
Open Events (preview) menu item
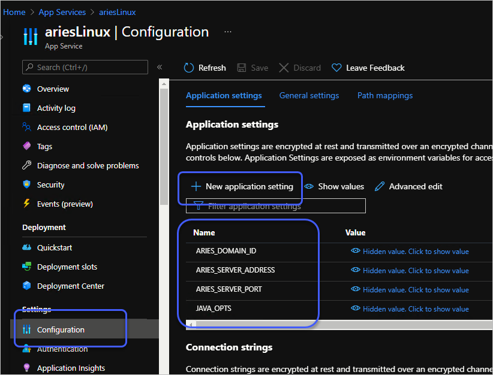click(x=65, y=204)
